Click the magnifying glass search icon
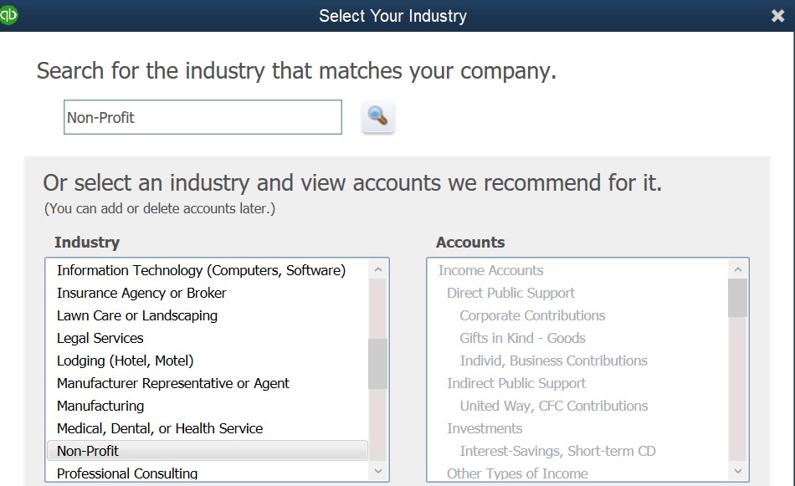 [x=378, y=117]
